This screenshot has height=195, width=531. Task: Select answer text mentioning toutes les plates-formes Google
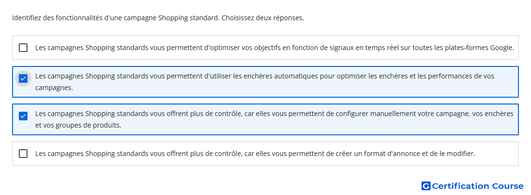[275, 48]
